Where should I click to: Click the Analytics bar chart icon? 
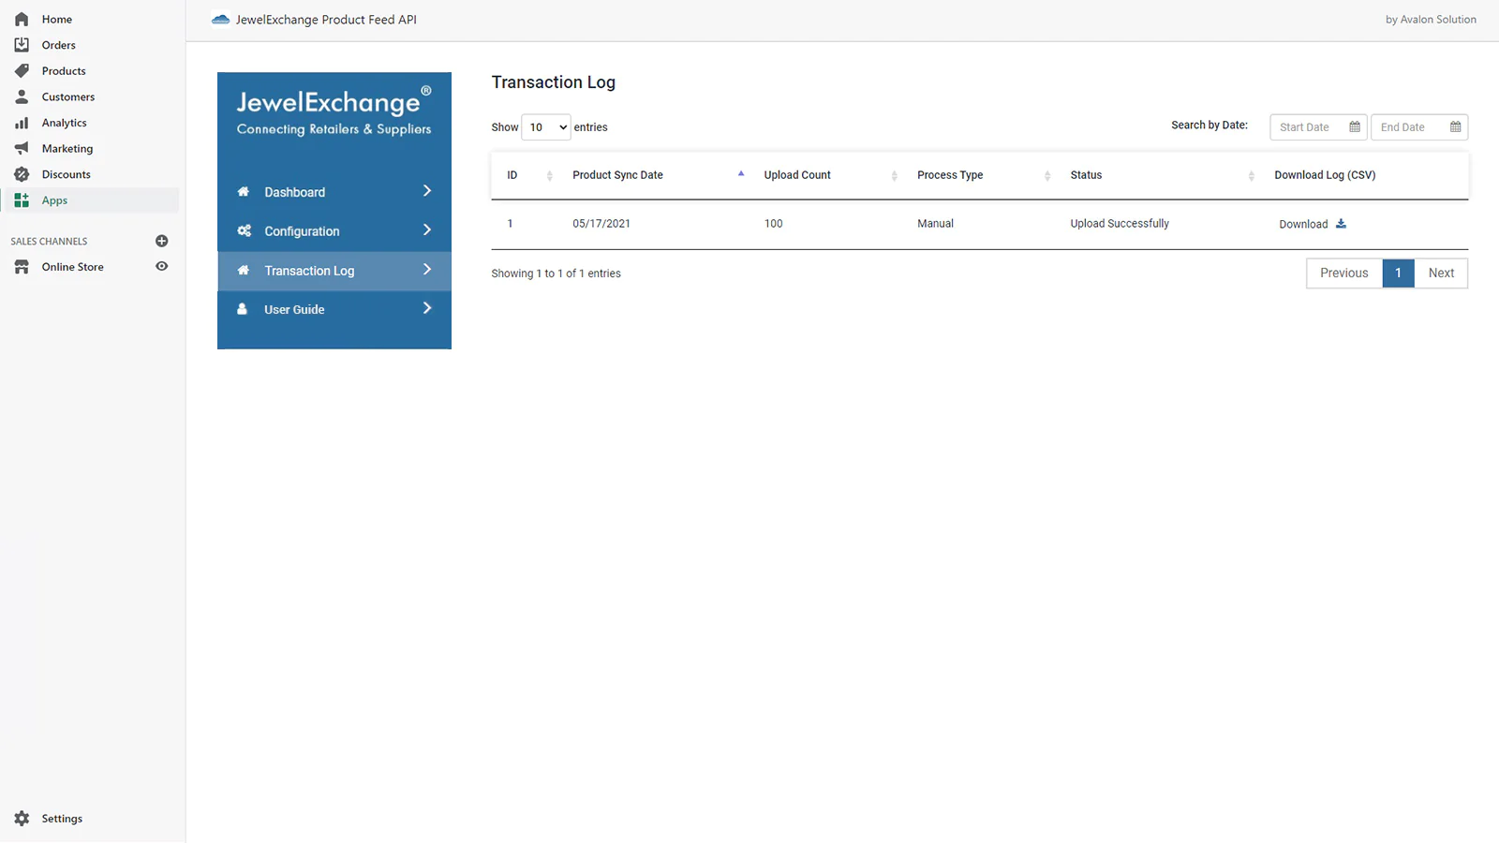click(22, 123)
